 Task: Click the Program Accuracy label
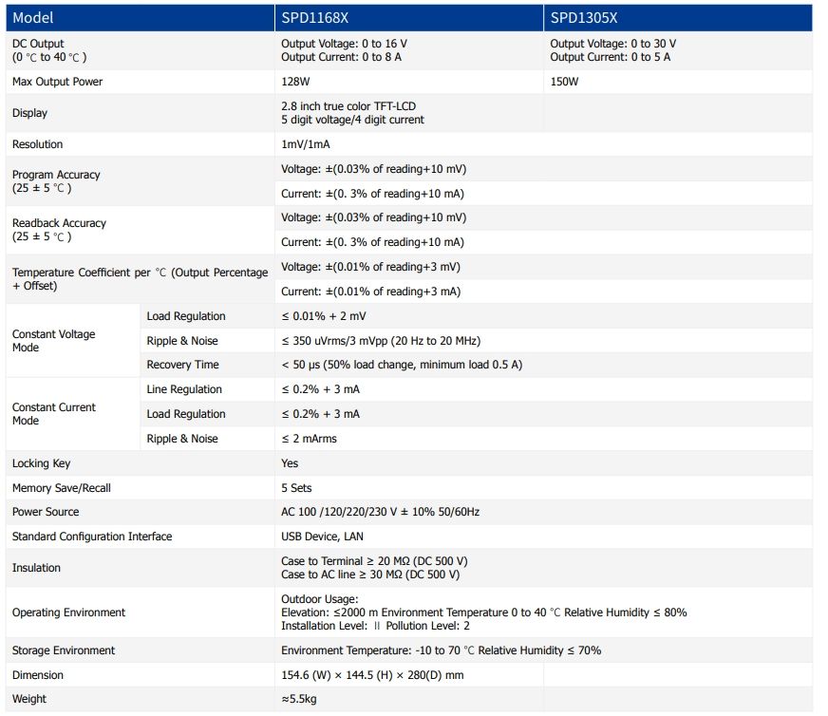(56, 181)
